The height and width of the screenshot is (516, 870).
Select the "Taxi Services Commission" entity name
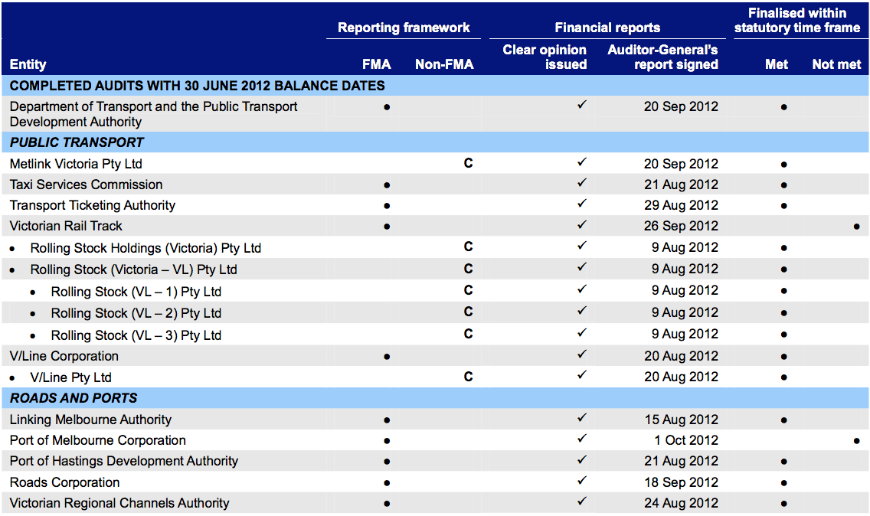pyautogui.click(x=86, y=185)
